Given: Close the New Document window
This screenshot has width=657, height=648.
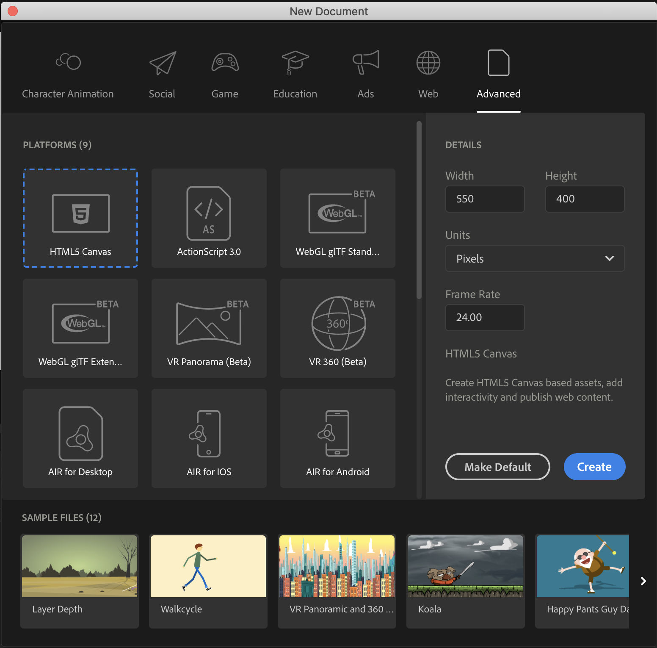Looking at the screenshot, I should [13, 11].
